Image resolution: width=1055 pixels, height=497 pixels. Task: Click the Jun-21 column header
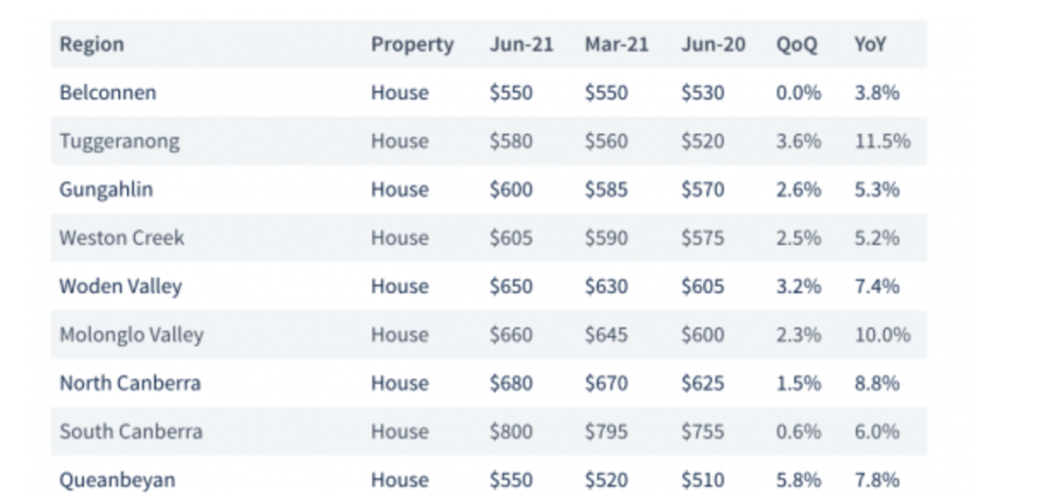tap(522, 44)
